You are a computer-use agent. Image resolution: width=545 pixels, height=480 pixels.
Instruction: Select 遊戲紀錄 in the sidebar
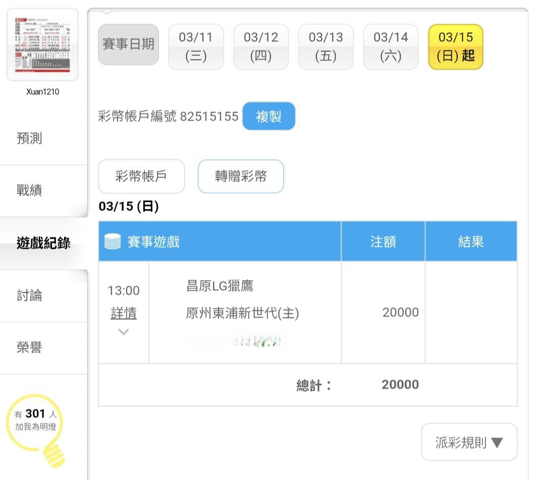click(x=43, y=243)
